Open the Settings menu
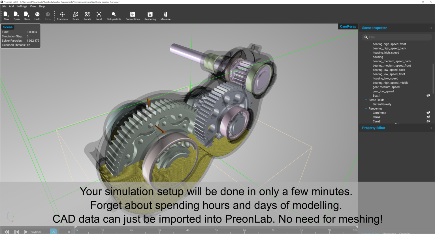This screenshot has height=234, width=435. click(x=22, y=6)
